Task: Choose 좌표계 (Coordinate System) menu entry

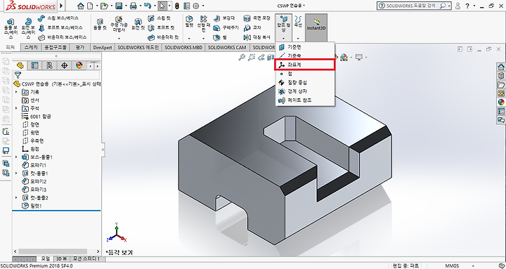Action: 305,65
